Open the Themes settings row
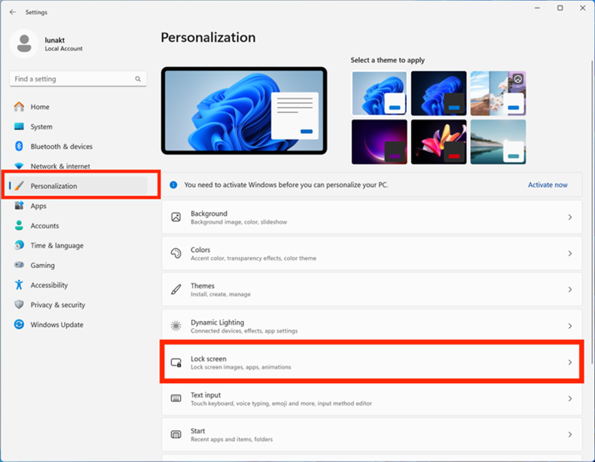The width and height of the screenshot is (595, 462). pyautogui.click(x=371, y=290)
